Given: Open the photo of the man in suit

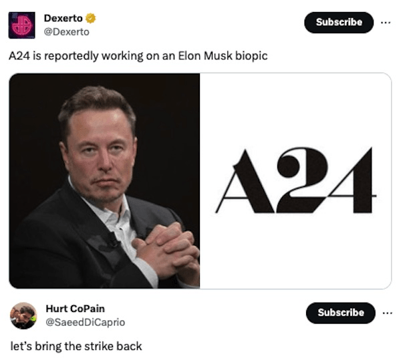Looking at the screenshot, I should [104, 180].
